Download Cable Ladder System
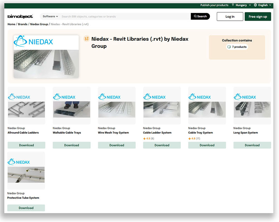The image size is (279, 222). (x=162, y=145)
